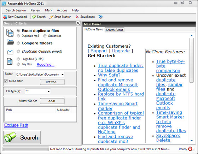The image size is (198, 154).
Task: Open the Upgrade link
Action: click(x=121, y=51)
